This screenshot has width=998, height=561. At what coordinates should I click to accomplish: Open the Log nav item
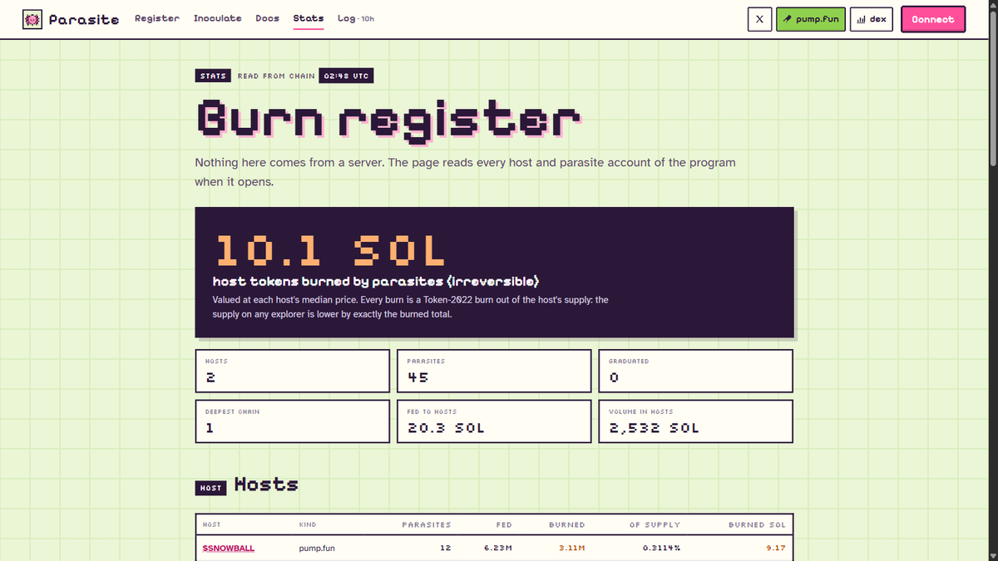click(356, 18)
